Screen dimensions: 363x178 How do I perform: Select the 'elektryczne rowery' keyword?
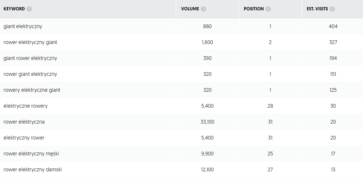tap(26, 106)
